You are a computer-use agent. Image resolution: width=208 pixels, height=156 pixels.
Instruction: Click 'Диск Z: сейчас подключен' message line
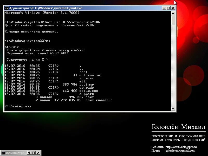pyautogui.click(x=50, y=25)
